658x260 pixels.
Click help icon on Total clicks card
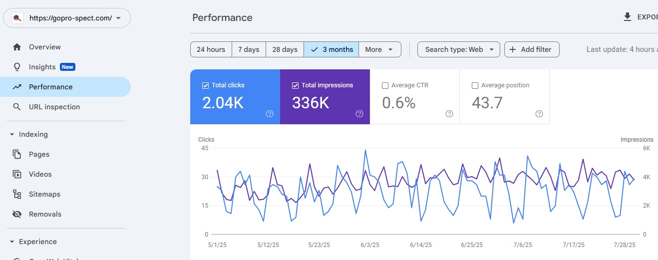270,114
